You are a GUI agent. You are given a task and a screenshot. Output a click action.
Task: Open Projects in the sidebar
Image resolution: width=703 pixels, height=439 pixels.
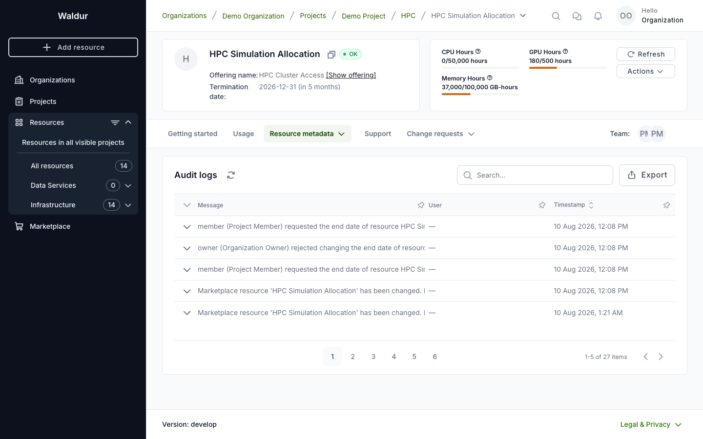click(73, 101)
